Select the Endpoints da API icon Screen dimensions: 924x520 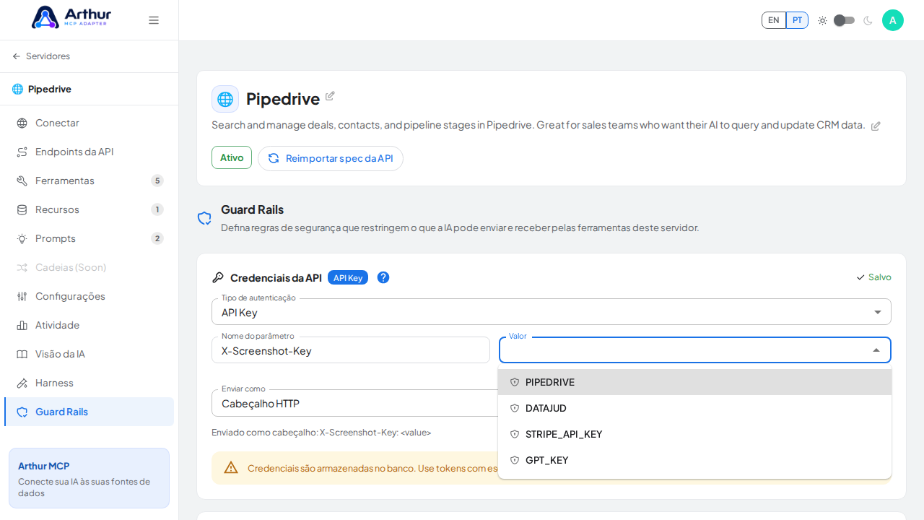(x=22, y=152)
